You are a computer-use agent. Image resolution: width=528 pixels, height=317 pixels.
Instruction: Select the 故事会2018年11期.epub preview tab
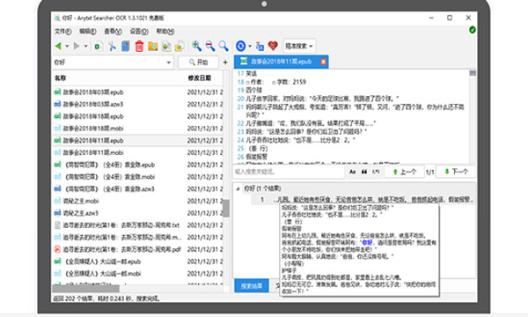coord(281,62)
